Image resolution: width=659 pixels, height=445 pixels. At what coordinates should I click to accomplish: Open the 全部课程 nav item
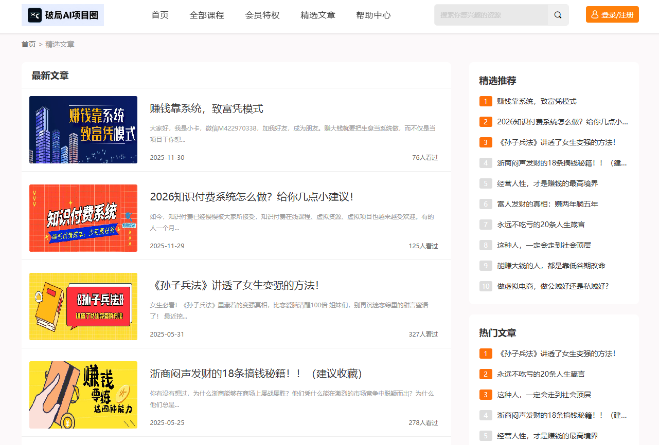pos(207,15)
